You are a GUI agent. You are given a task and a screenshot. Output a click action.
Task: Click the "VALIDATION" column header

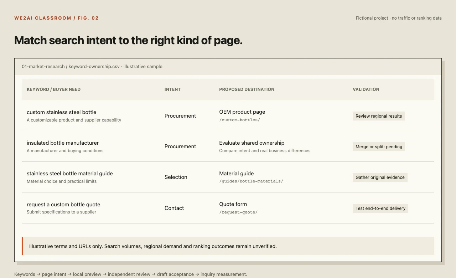(x=366, y=89)
